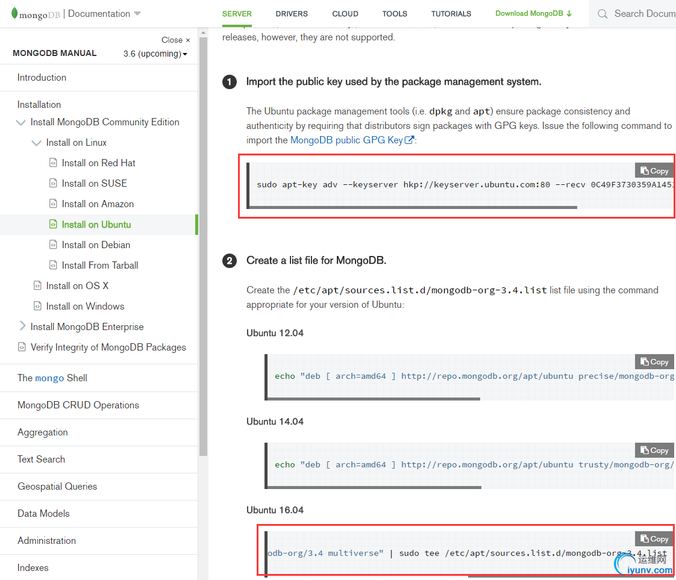Click the MongoDB leaf logo
Image resolution: width=676 pixels, height=580 pixels.
point(14,13)
